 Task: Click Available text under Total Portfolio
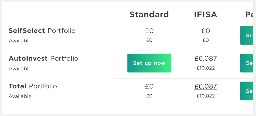click(20, 96)
